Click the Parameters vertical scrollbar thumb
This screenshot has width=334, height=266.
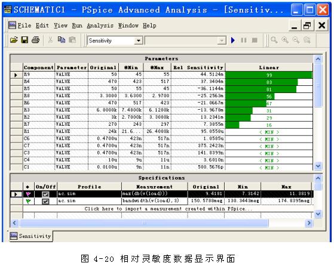tap(318, 85)
